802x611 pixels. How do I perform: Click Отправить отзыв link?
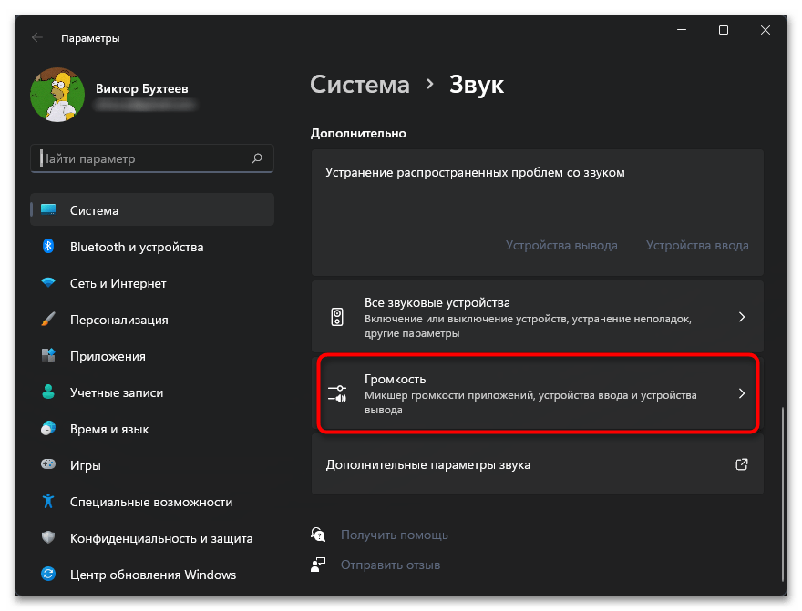coord(390,565)
